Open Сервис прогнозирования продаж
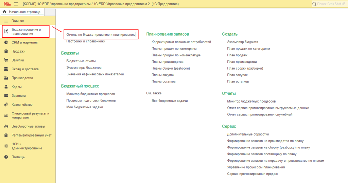Image resolution: width=348 pixels, height=183 pixels. coord(252,174)
